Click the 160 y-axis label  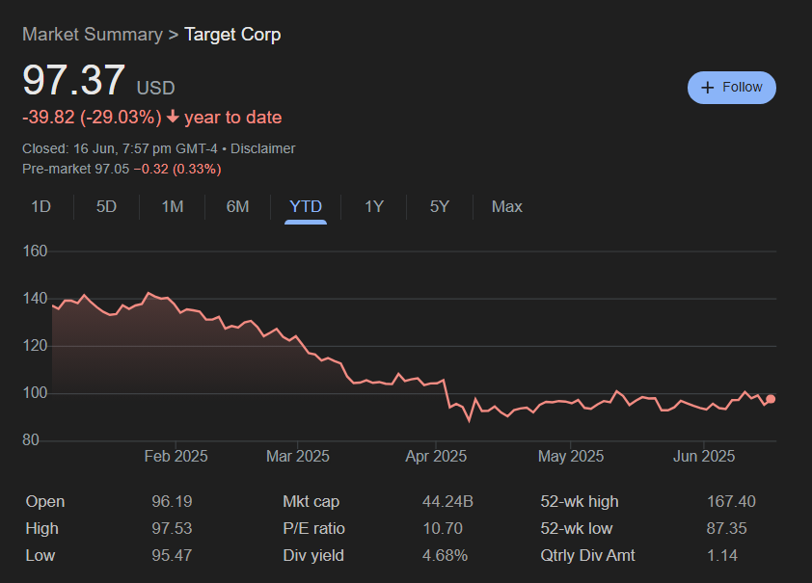click(x=36, y=252)
